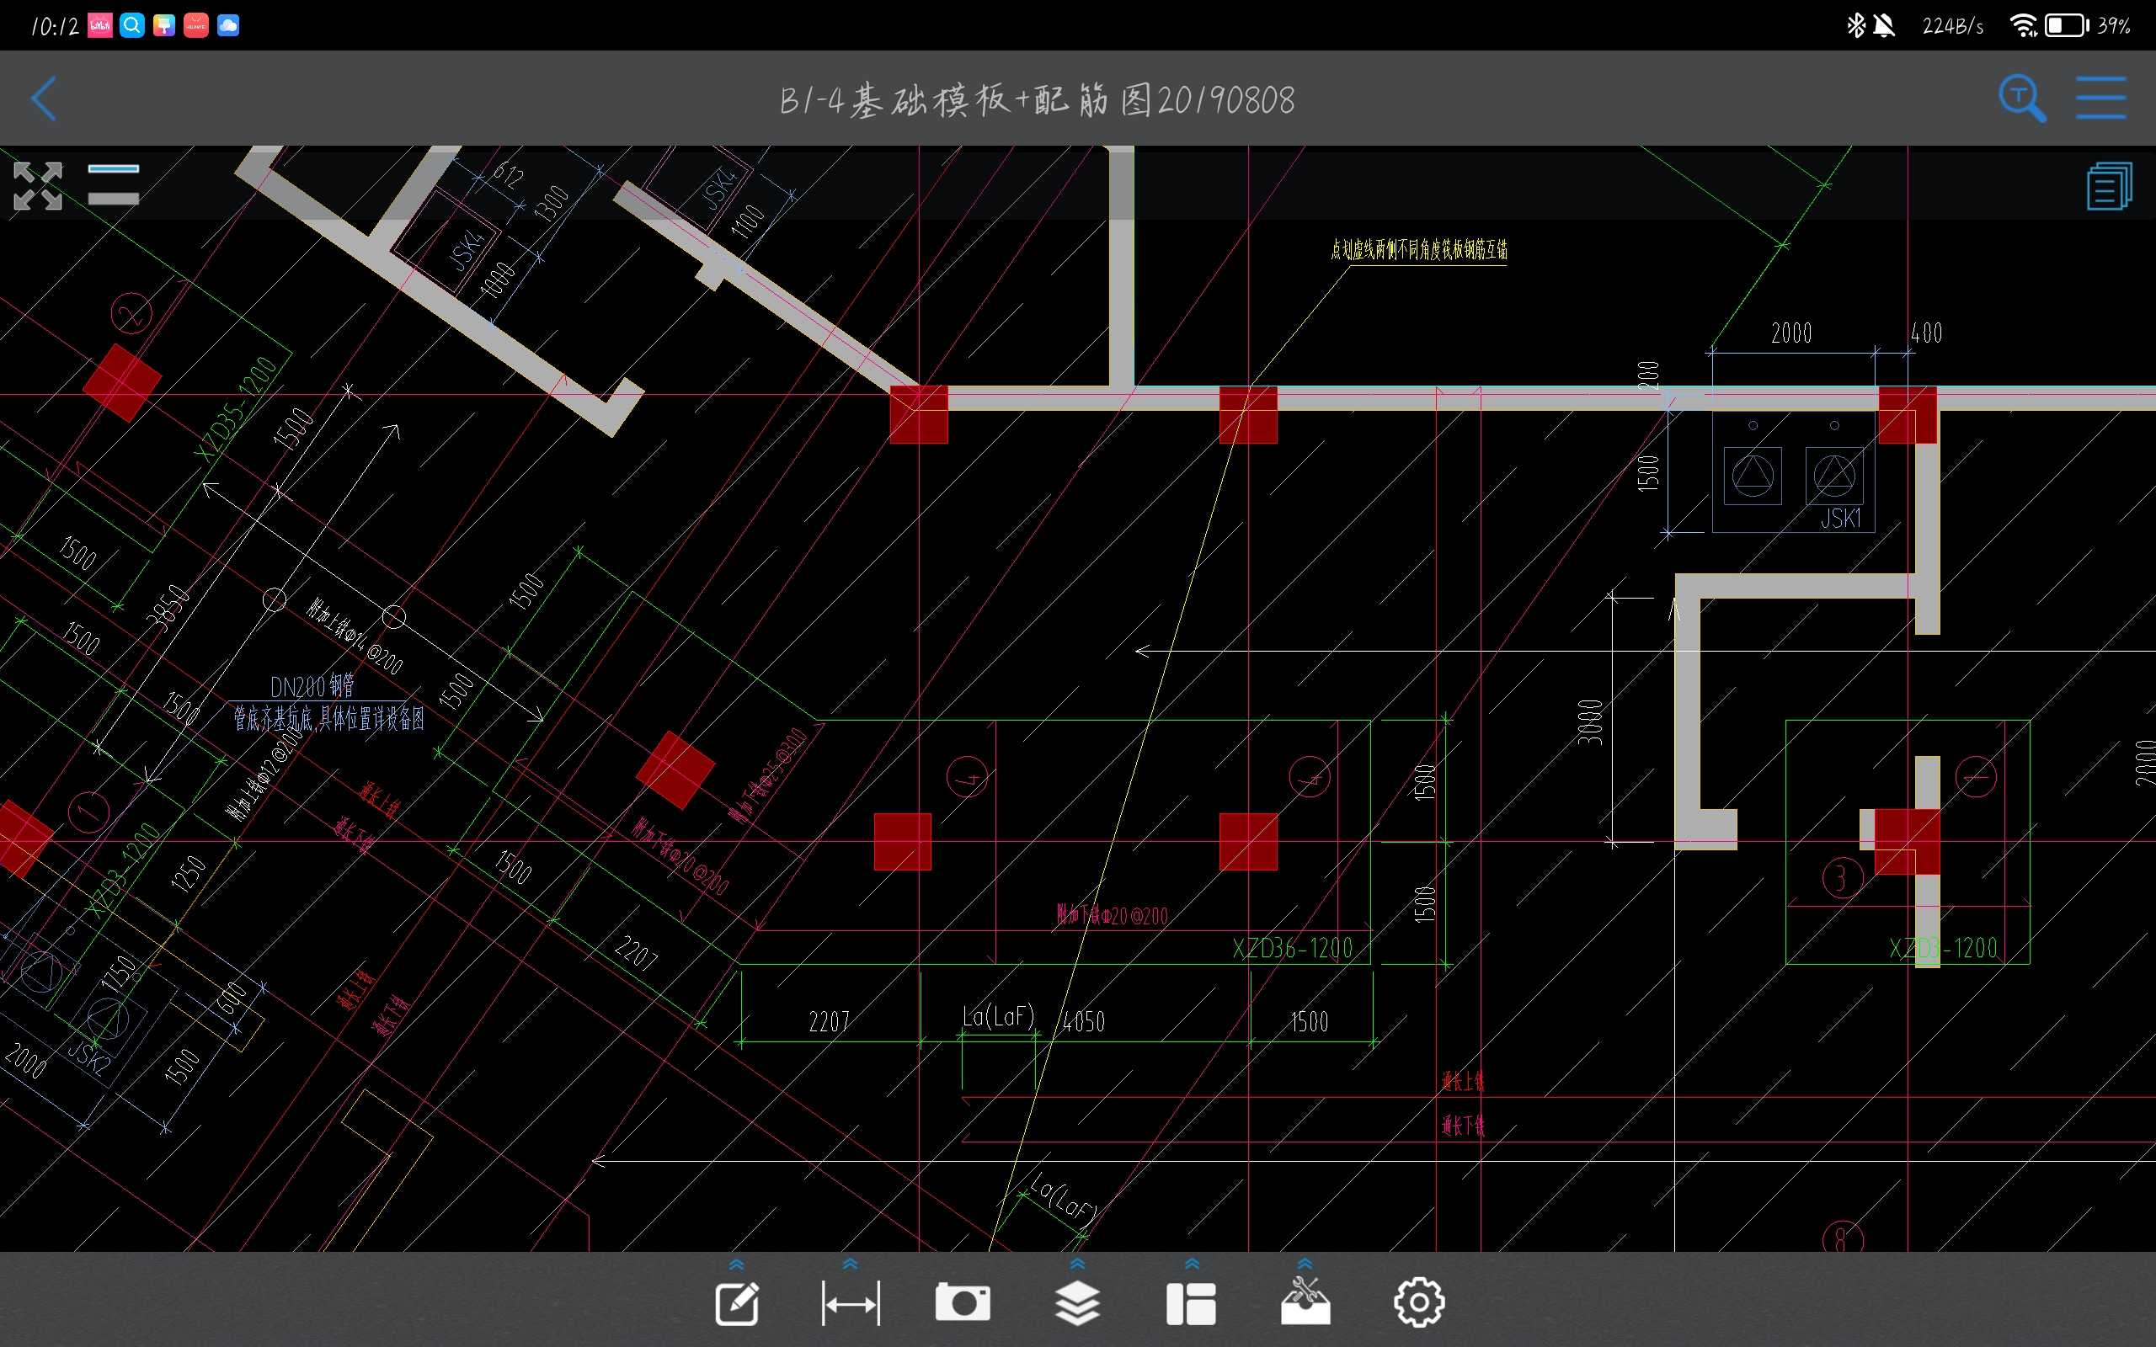Open the layers stack panel

click(1077, 1303)
